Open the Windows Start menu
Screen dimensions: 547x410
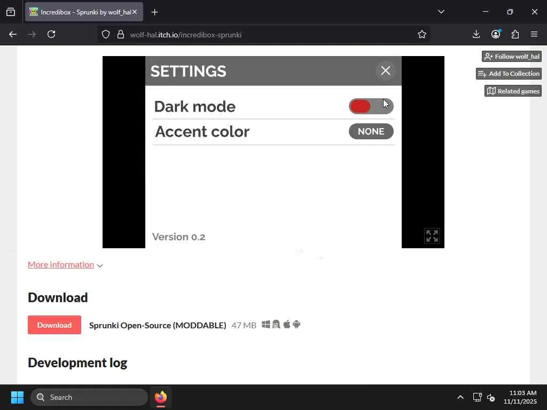pos(17,397)
